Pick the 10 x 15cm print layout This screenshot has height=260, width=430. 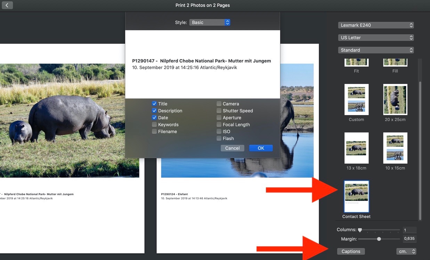395,148
